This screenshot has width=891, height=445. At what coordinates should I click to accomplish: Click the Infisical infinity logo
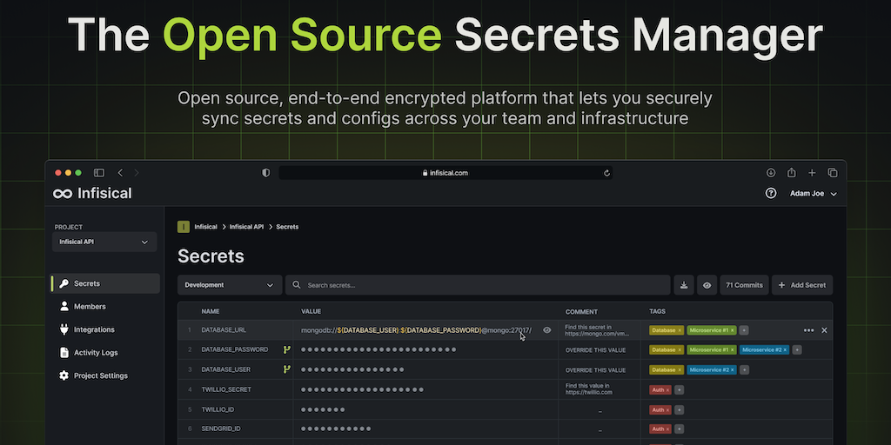point(64,194)
